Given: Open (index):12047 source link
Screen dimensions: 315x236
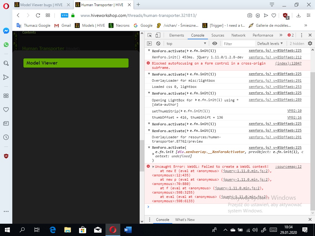Looking at the screenshot, I should click(x=288, y=63).
